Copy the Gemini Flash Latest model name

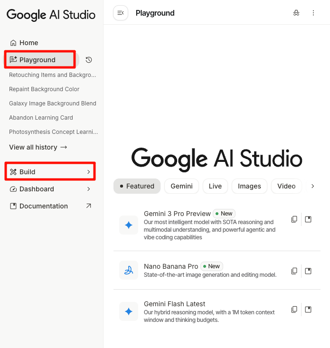click(x=294, y=310)
